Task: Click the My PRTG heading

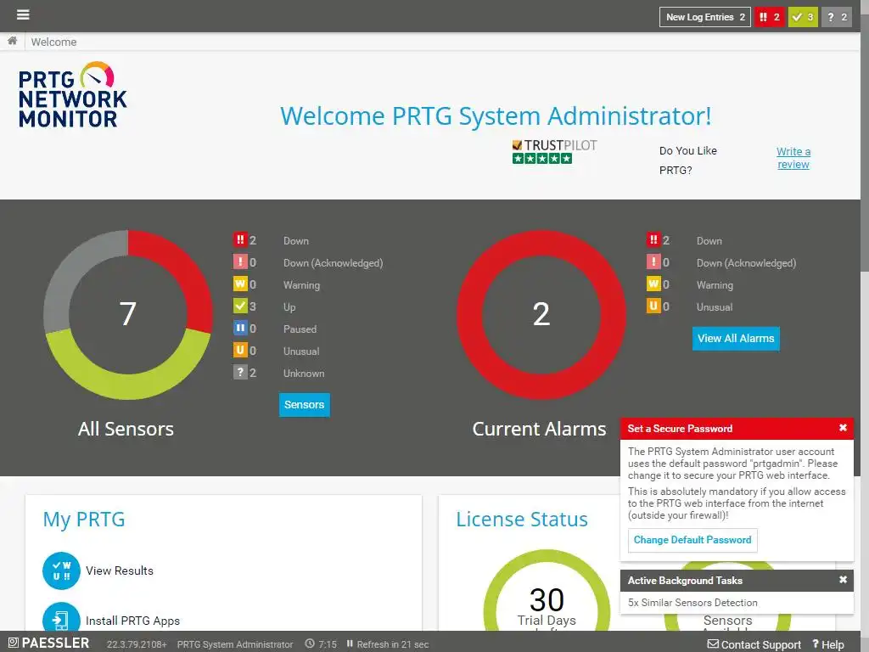Action: [84, 520]
